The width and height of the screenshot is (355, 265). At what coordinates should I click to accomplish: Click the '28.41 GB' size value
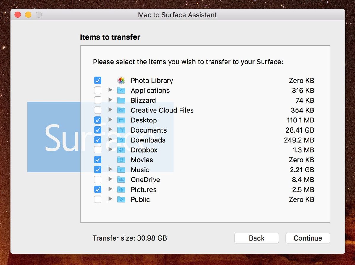[300, 130]
